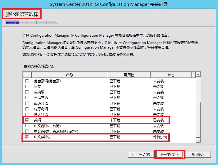Click the wizard progress bar
The height and width of the screenshot is (165, 218).
click(31, 22)
